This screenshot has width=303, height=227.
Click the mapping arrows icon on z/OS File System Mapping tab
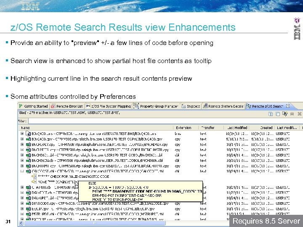point(88,106)
